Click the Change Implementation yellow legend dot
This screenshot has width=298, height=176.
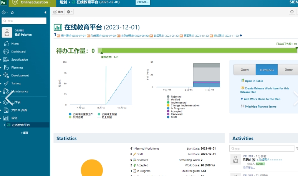tap(168, 105)
